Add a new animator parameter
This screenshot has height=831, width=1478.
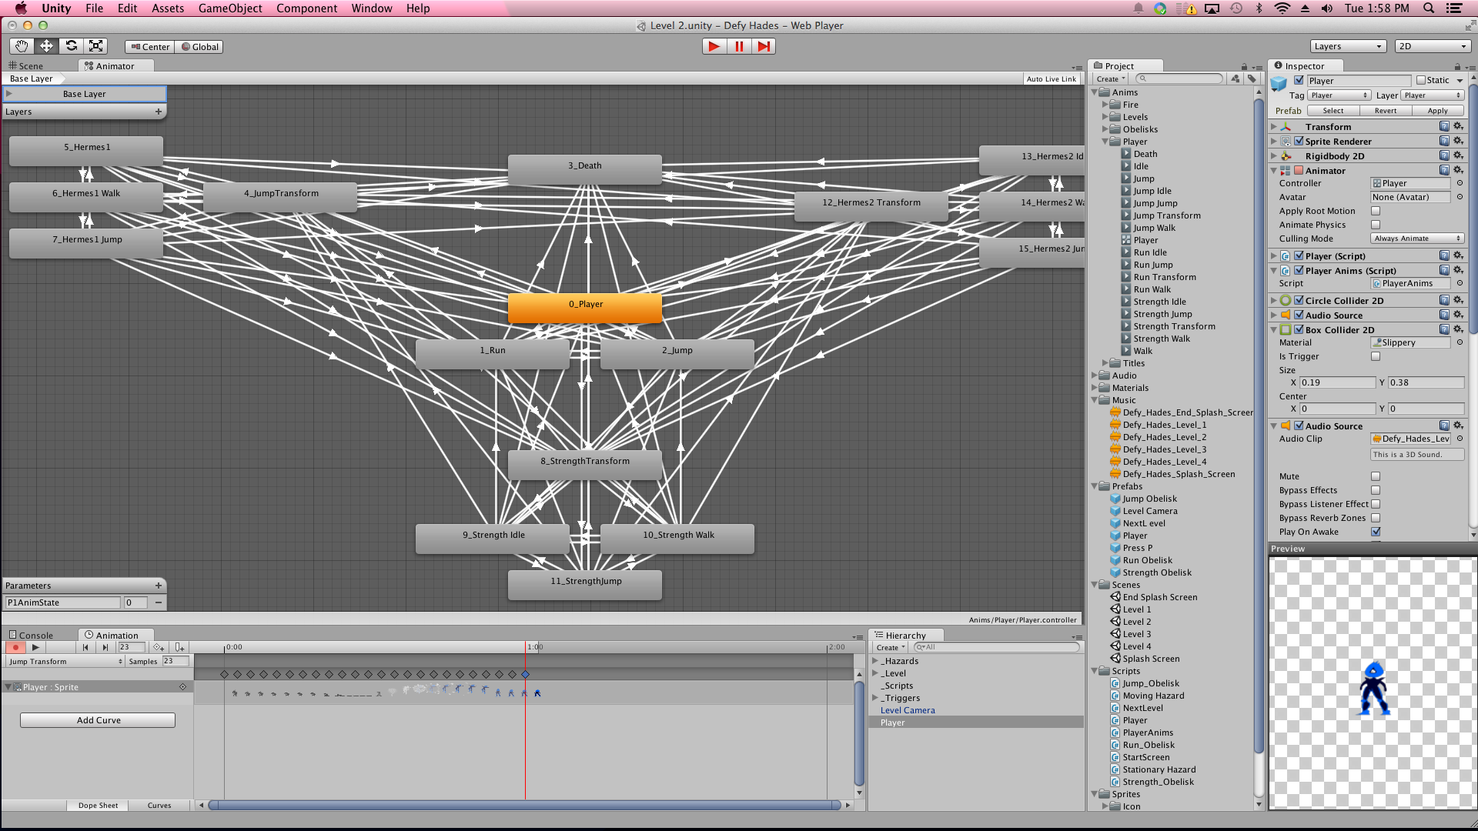tap(159, 586)
